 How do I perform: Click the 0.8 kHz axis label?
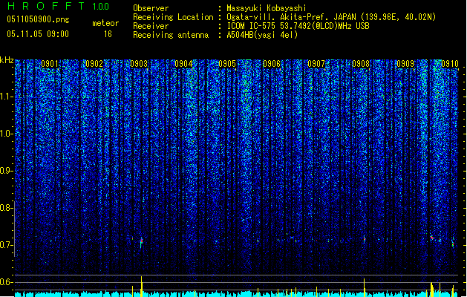[7, 208]
